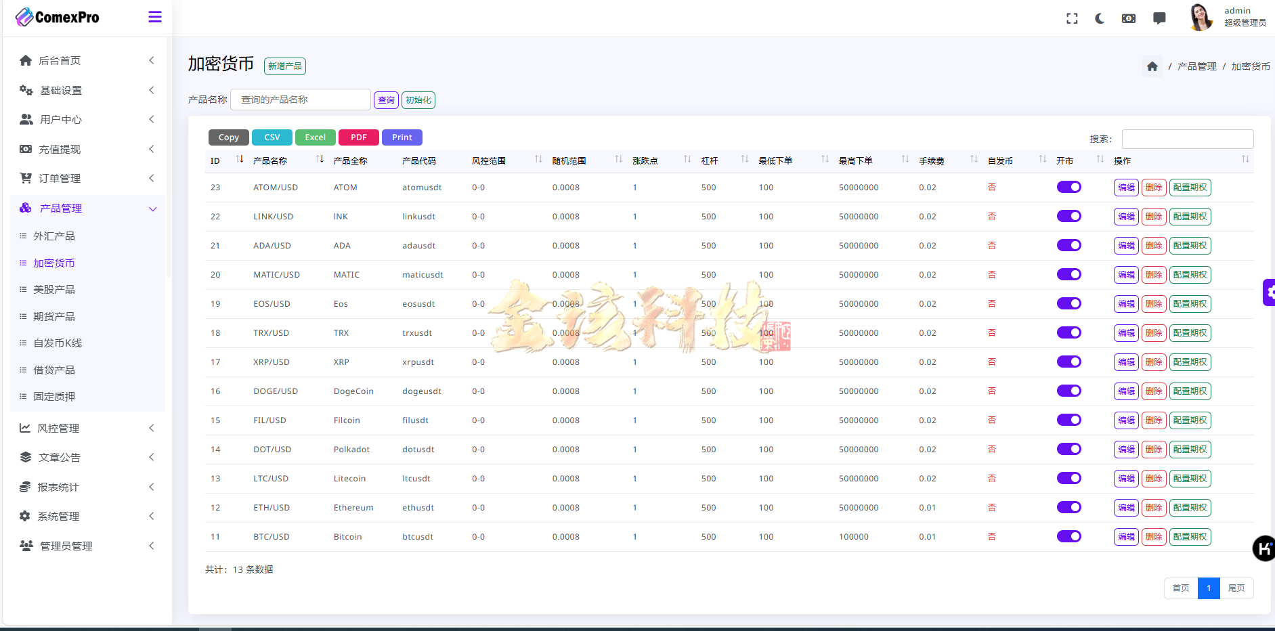Turn off 开市 for ATOM/USD
This screenshot has height=631, width=1275.
1069,187
